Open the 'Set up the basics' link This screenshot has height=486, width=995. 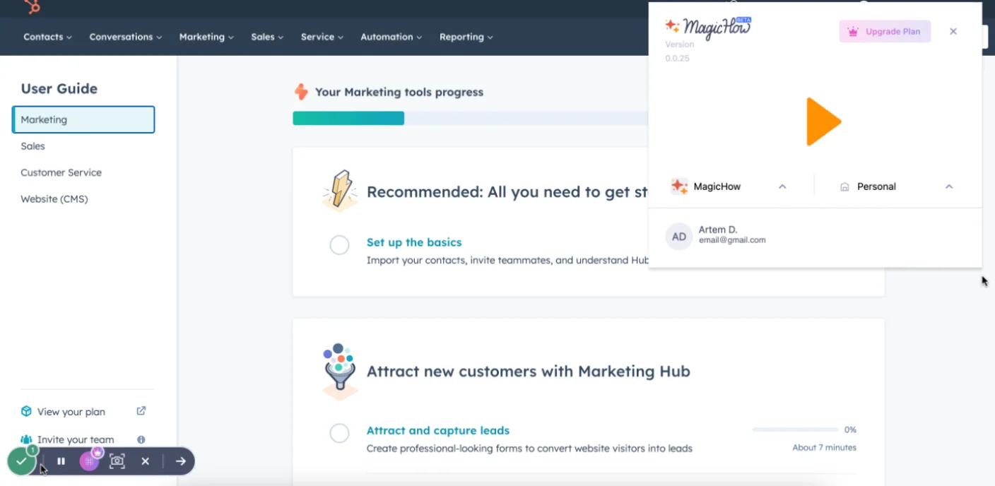point(413,242)
